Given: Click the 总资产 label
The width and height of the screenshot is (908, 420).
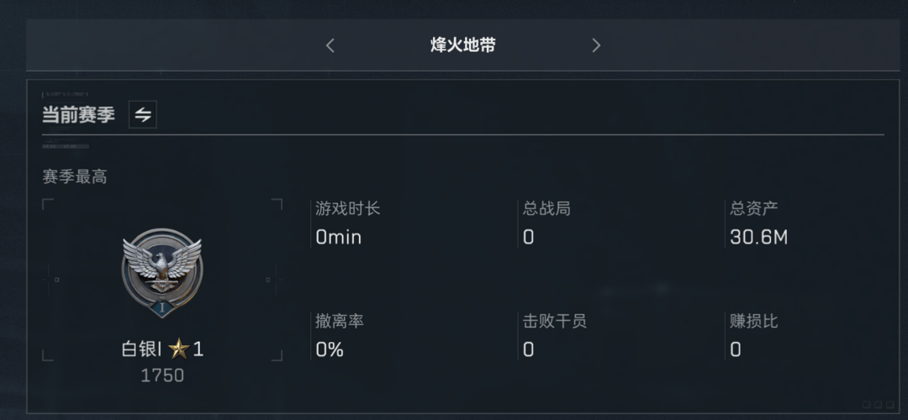Looking at the screenshot, I should [x=753, y=209].
